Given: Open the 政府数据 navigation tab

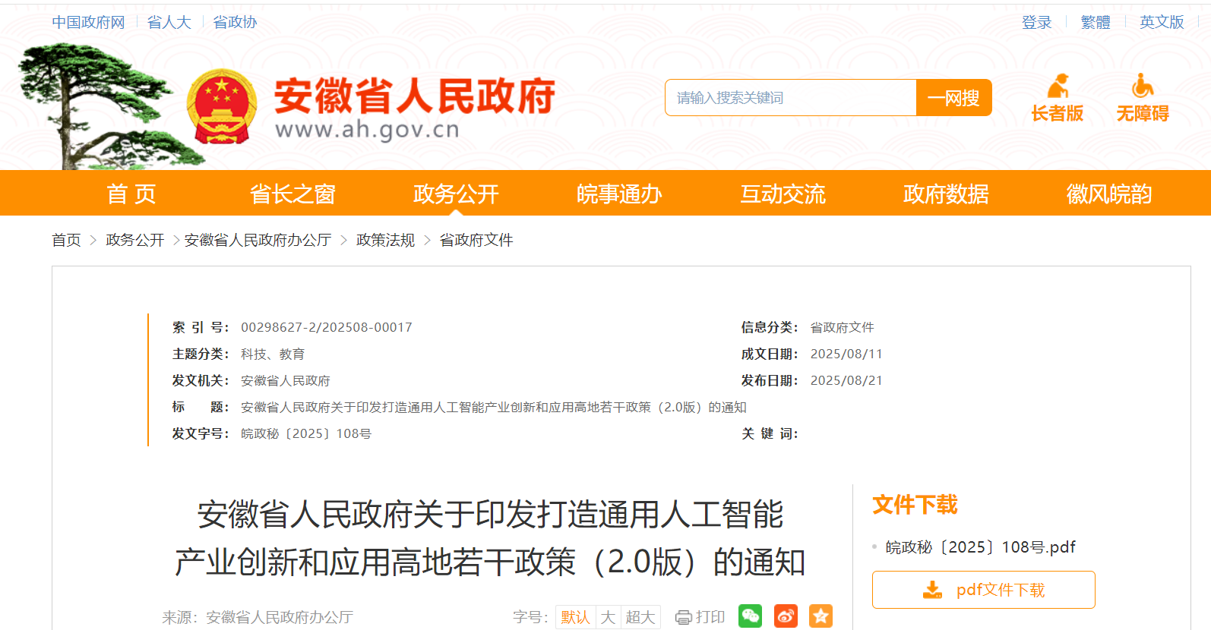Looking at the screenshot, I should (946, 194).
